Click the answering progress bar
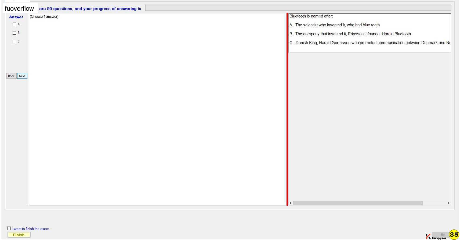 click(x=298, y=8)
